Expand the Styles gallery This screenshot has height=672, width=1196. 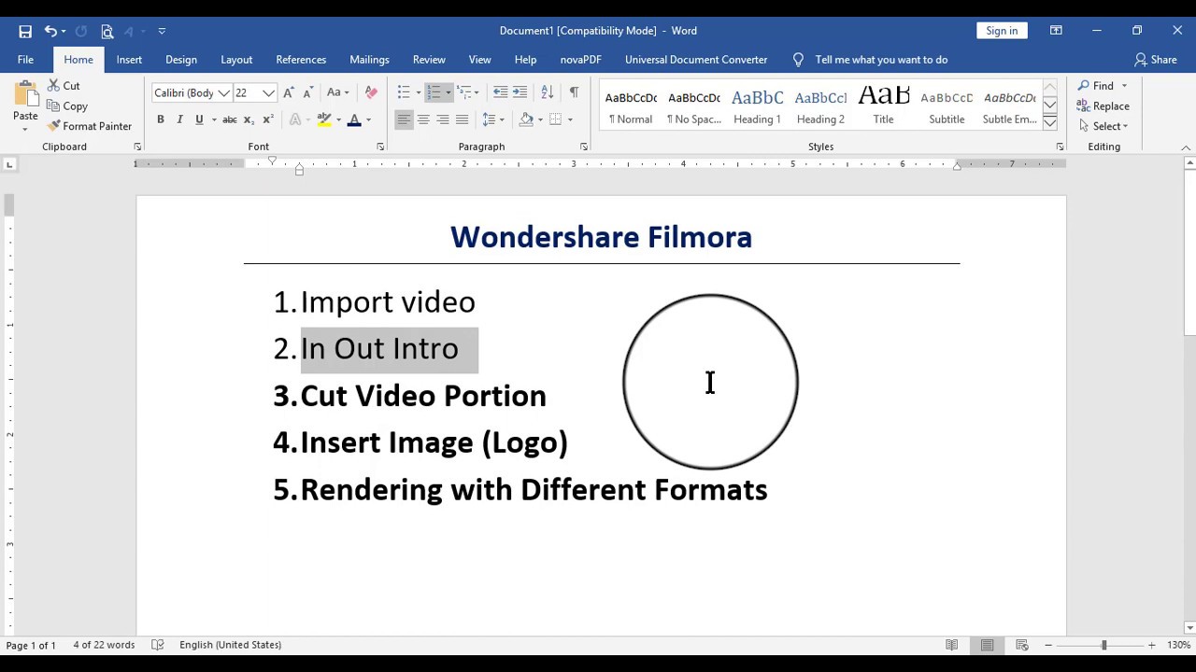pyautogui.click(x=1050, y=123)
